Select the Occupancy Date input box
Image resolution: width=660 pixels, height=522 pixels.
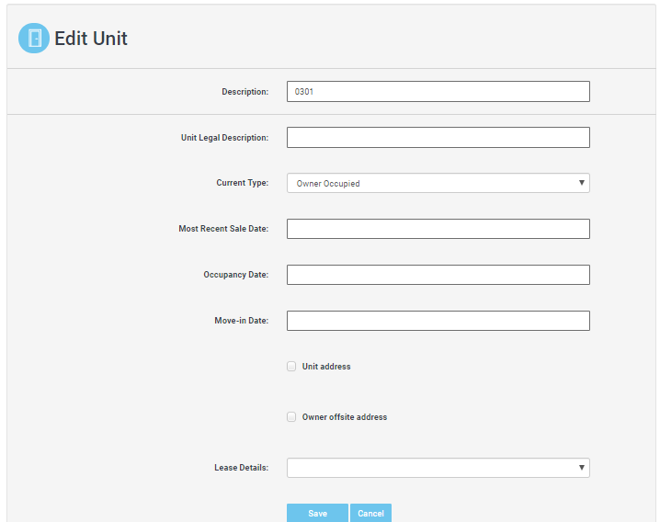coord(438,275)
